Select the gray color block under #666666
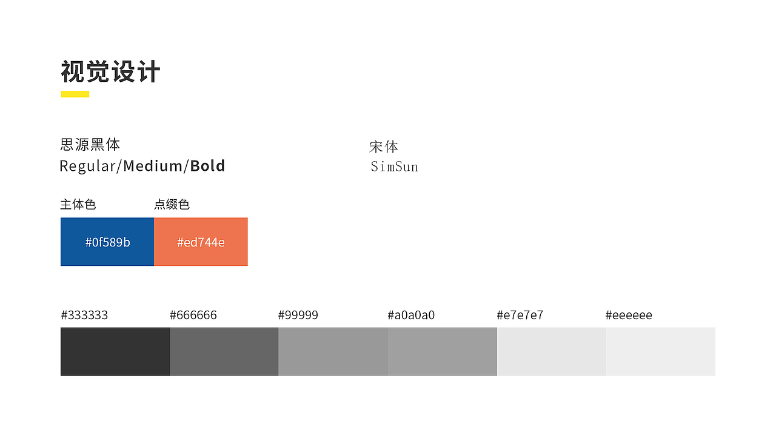 point(224,351)
